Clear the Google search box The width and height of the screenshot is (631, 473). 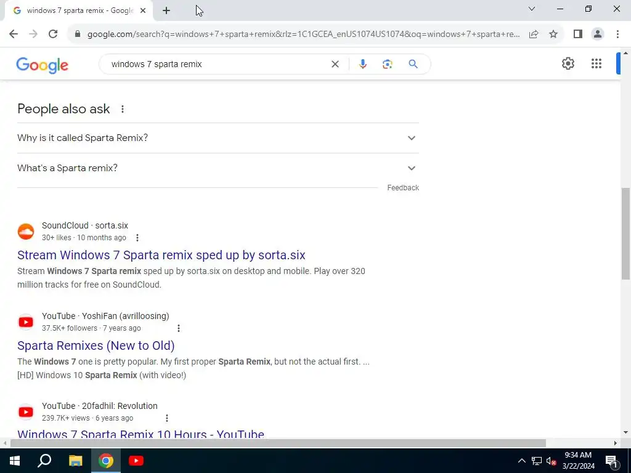(335, 64)
